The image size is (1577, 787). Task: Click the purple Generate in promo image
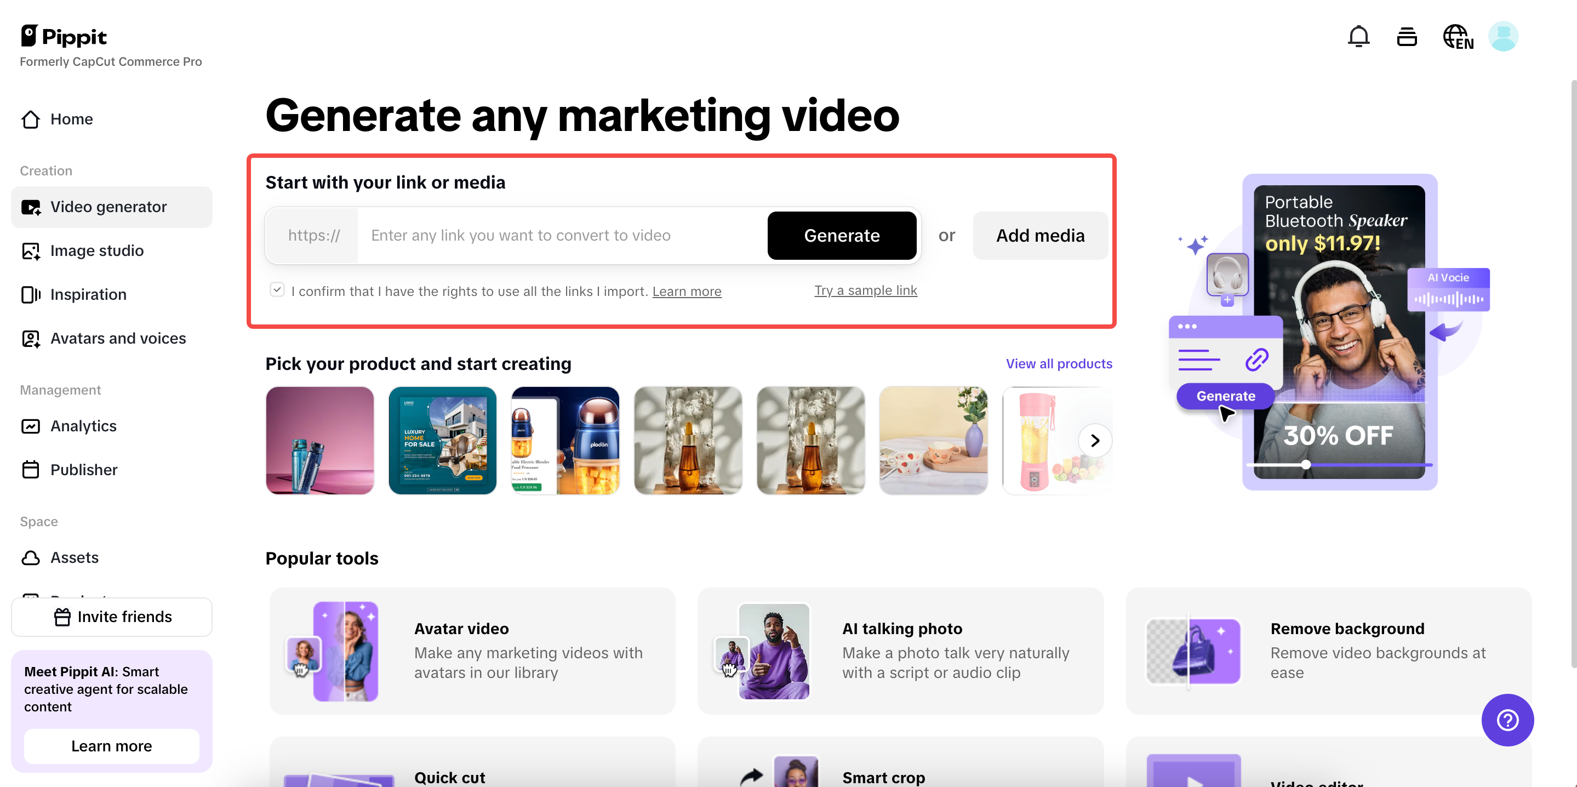coord(1226,396)
